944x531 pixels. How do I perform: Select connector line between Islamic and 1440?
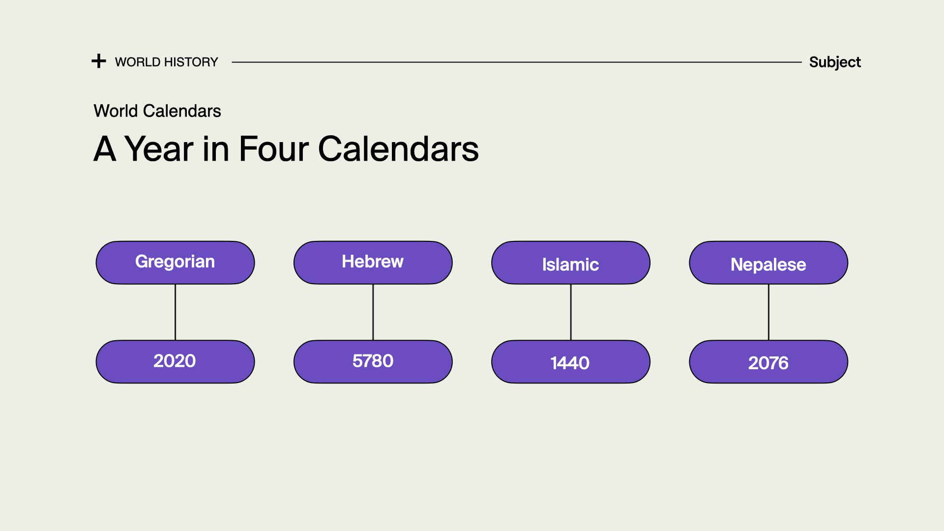click(x=571, y=312)
